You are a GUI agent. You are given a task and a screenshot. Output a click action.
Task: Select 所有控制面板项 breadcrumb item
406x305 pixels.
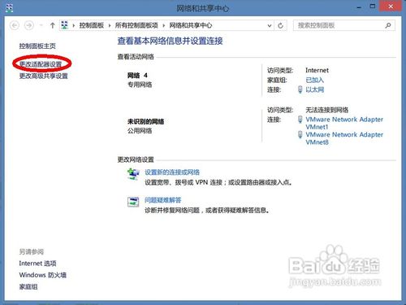[x=136, y=25]
